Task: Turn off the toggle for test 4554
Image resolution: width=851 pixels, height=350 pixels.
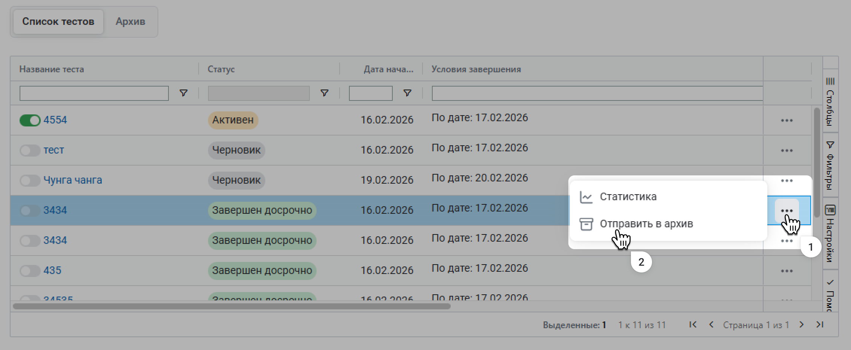Action: coord(30,120)
